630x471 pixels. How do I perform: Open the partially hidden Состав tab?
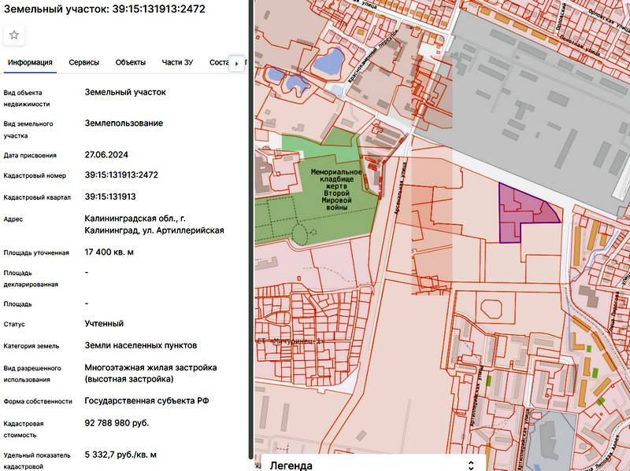pyautogui.click(x=217, y=62)
